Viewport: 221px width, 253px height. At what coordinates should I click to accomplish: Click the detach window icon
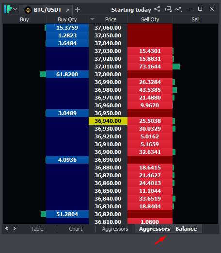(168, 9)
